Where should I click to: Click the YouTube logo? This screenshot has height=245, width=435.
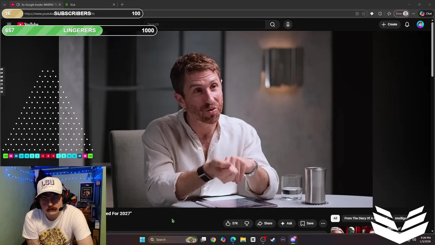click(28, 24)
